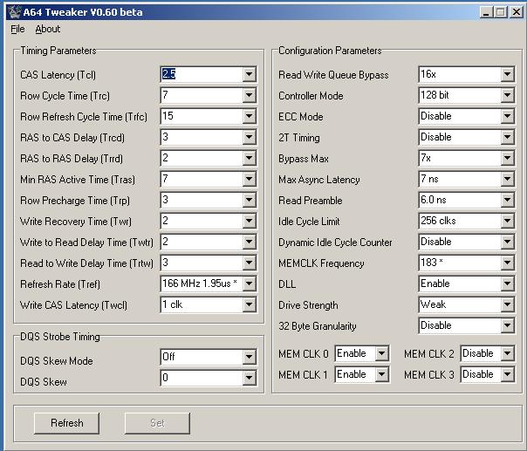This screenshot has width=527, height=451.
Task: Expand the DQS Skew Mode dropdown
Action: pyautogui.click(x=249, y=357)
